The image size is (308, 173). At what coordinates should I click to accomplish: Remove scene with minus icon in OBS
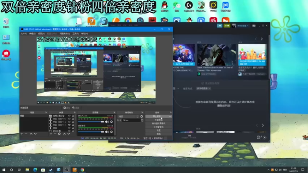pyautogui.click(x=26, y=134)
